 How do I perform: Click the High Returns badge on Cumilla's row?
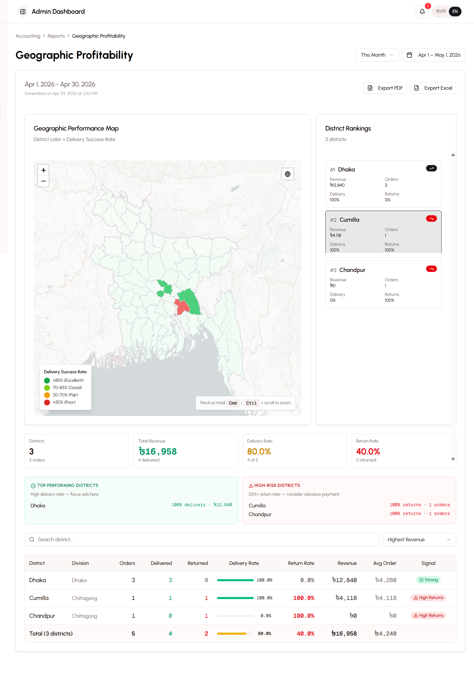[x=428, y=598]
